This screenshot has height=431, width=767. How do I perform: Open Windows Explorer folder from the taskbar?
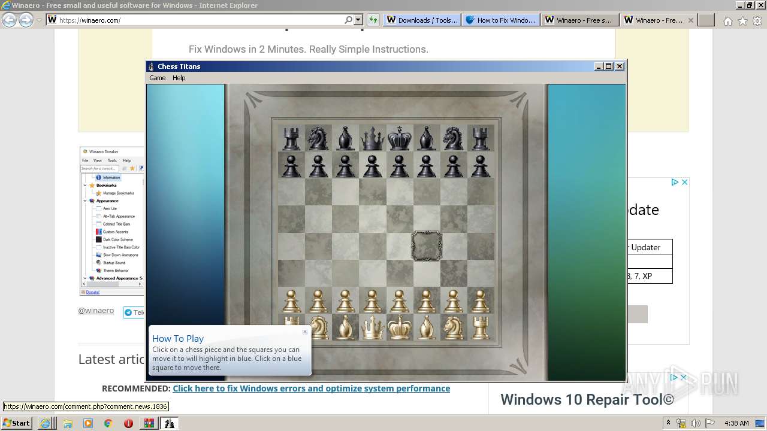pyautogui.click(x=68, y=423)
